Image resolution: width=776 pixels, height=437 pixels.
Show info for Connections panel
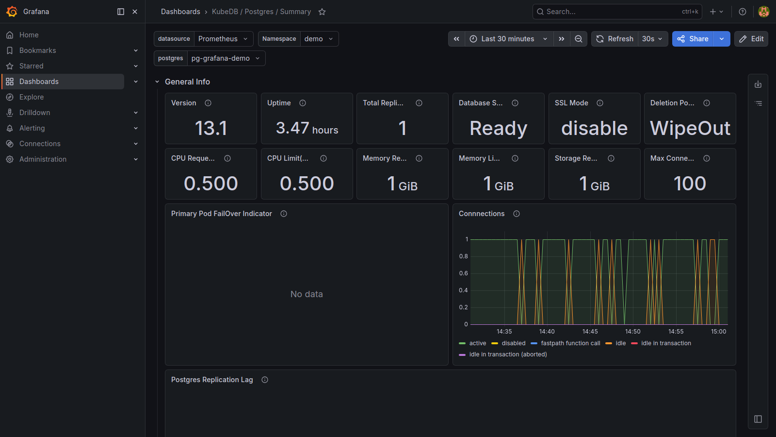click(517, 214)
